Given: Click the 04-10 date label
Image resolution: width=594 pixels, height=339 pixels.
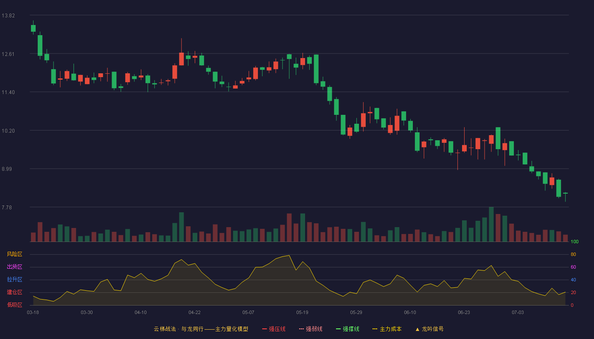Looking at the screenshot, I should click(x=140, y=312).
